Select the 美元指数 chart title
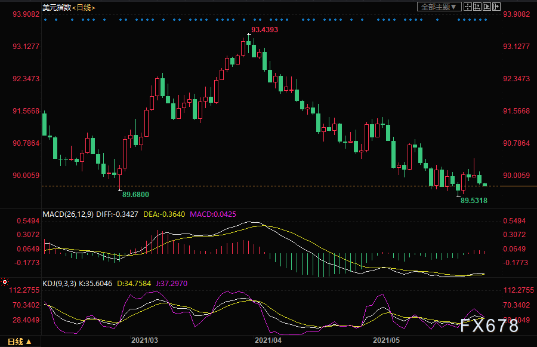The image size is (537, 347). point(57,8)
